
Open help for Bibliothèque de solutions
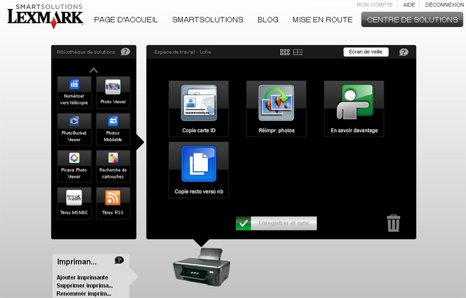point(125,52)
